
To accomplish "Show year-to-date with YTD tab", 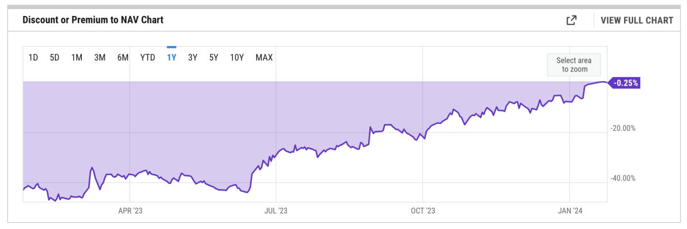I will [148, 57].
